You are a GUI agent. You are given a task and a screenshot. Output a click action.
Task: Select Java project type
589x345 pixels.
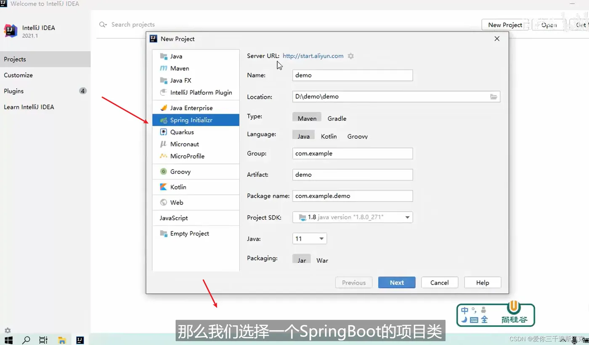(196, 56)
